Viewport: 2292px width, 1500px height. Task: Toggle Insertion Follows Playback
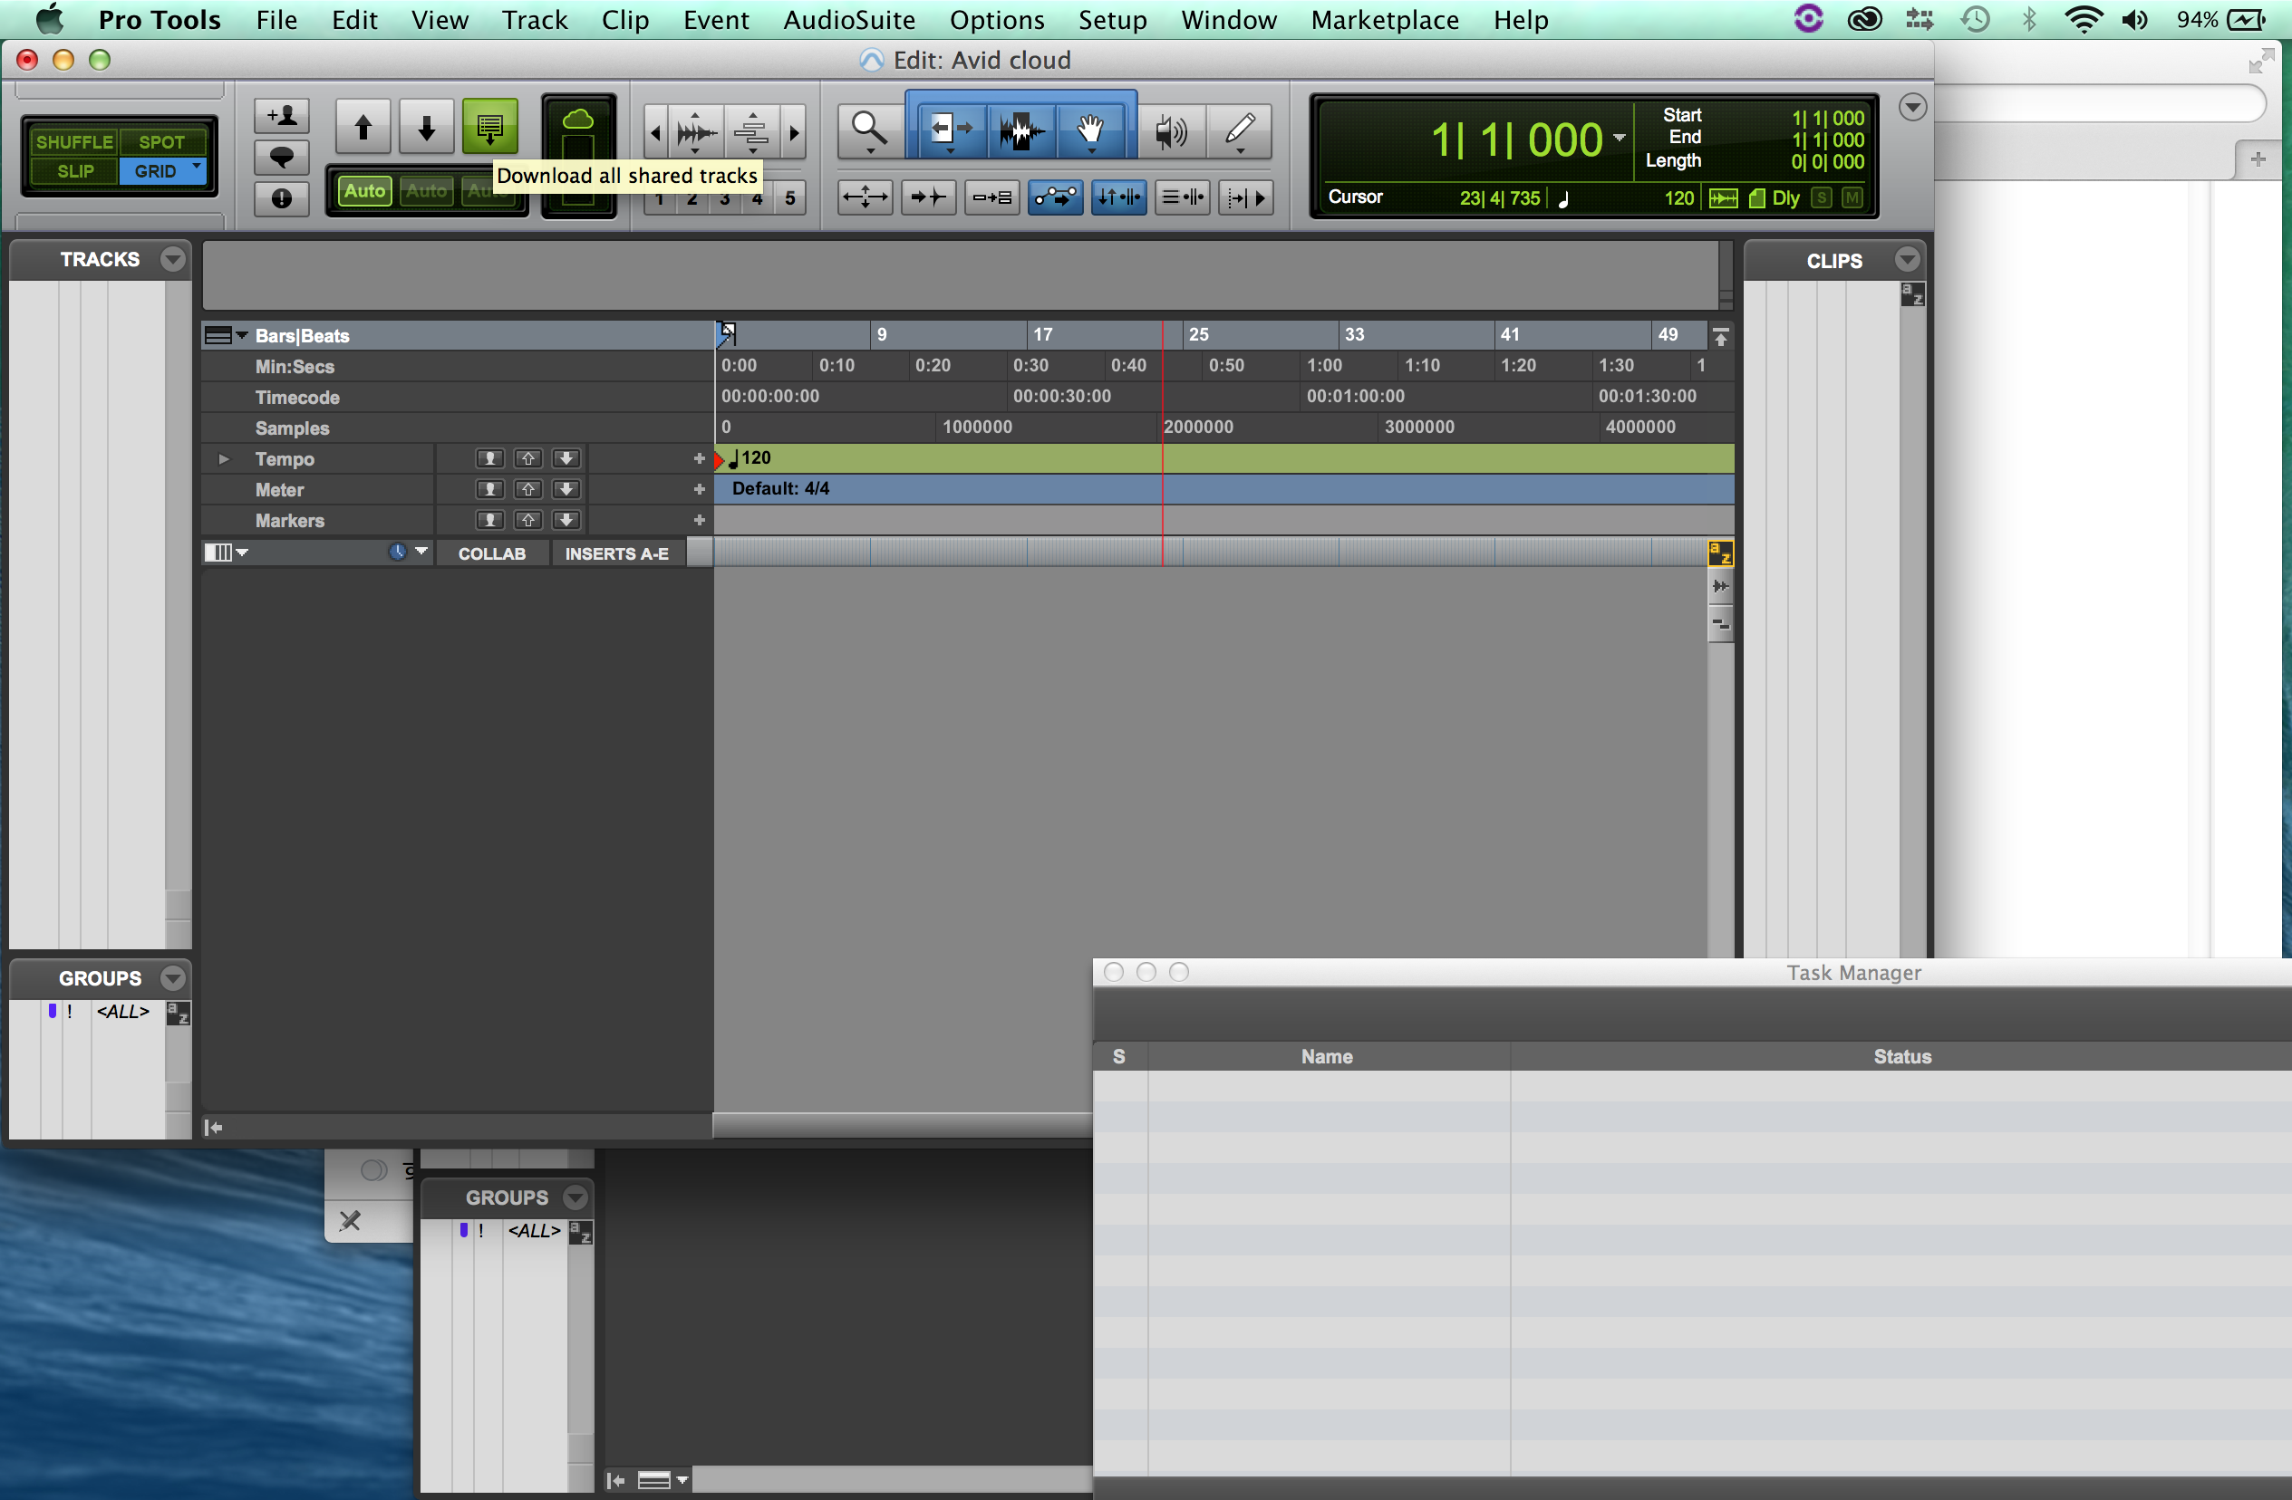click(1245, 197)
